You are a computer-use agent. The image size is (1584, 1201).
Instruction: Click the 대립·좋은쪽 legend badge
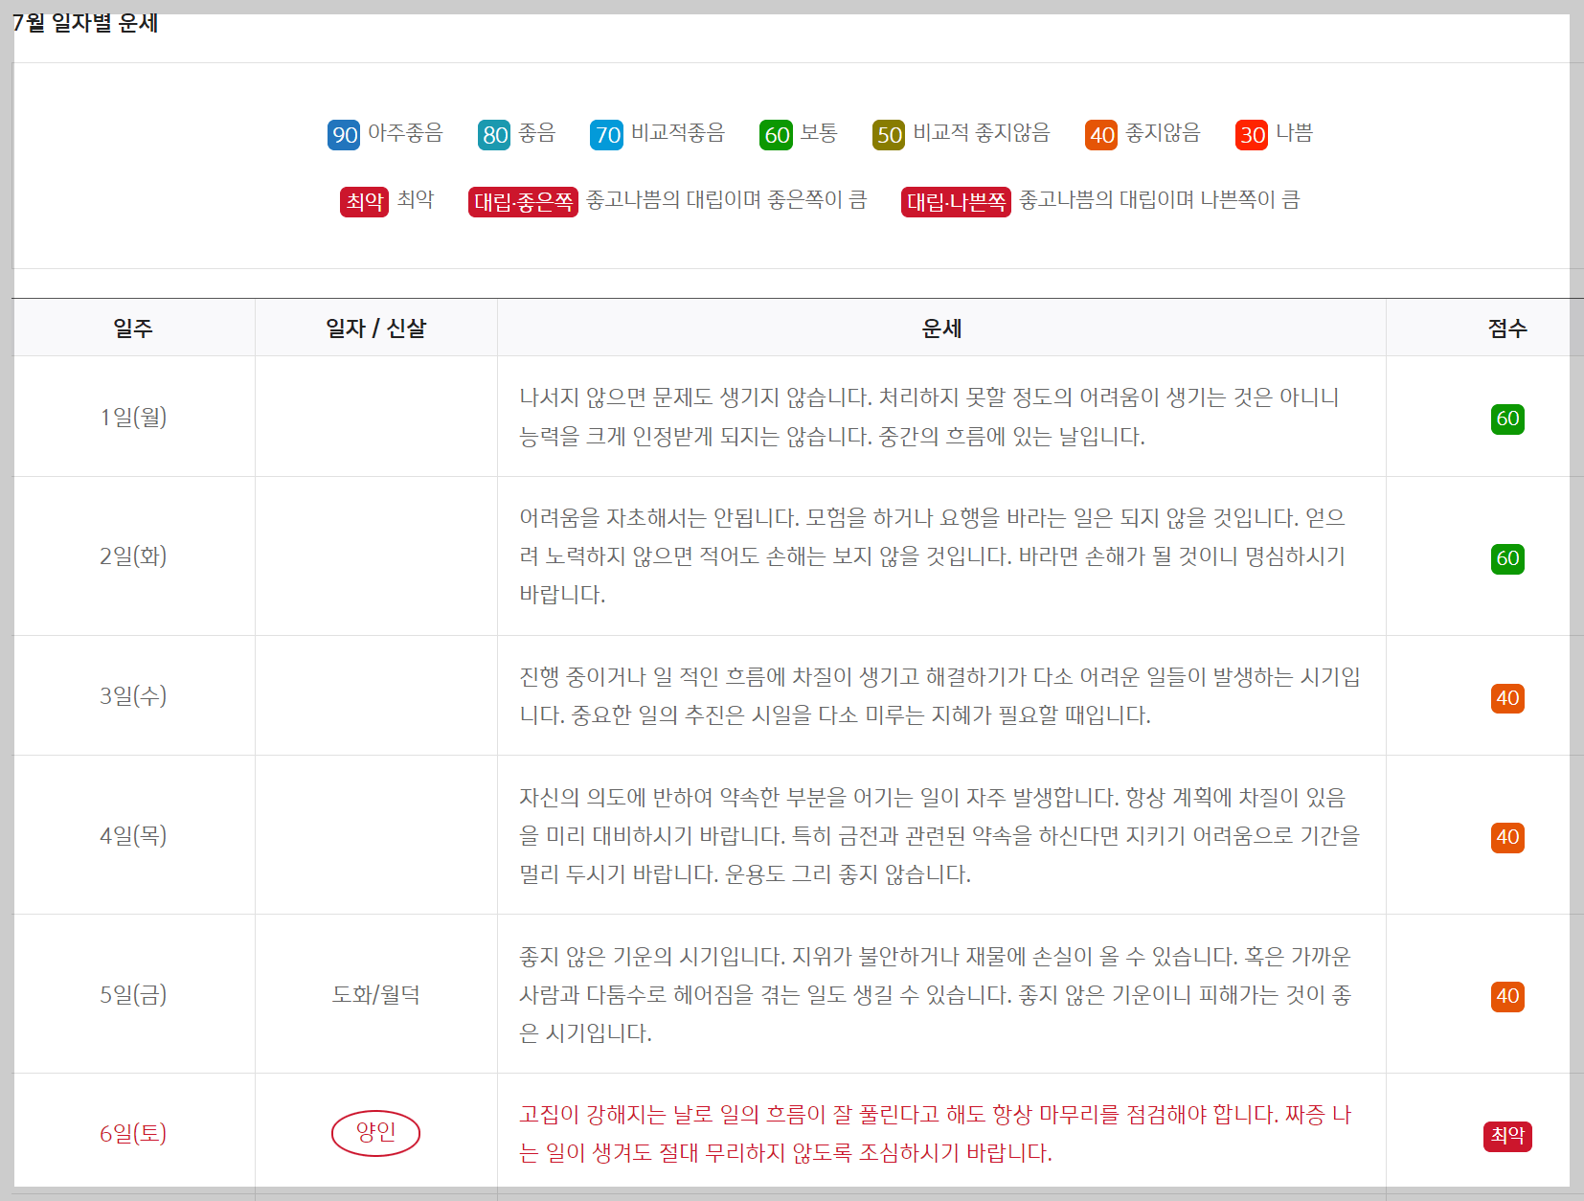coord(523,201)
